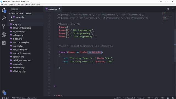Open the Go menu
Image resolution: width=176 pixels, height=99 pixels.
click(23, 4)
